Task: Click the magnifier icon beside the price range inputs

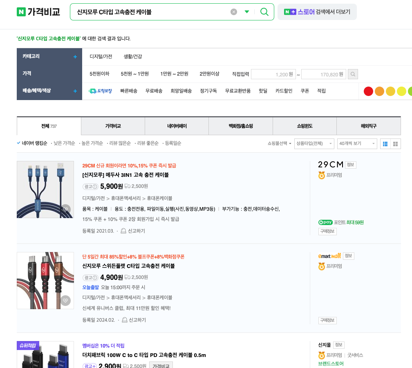Action: tap(353, 74)
